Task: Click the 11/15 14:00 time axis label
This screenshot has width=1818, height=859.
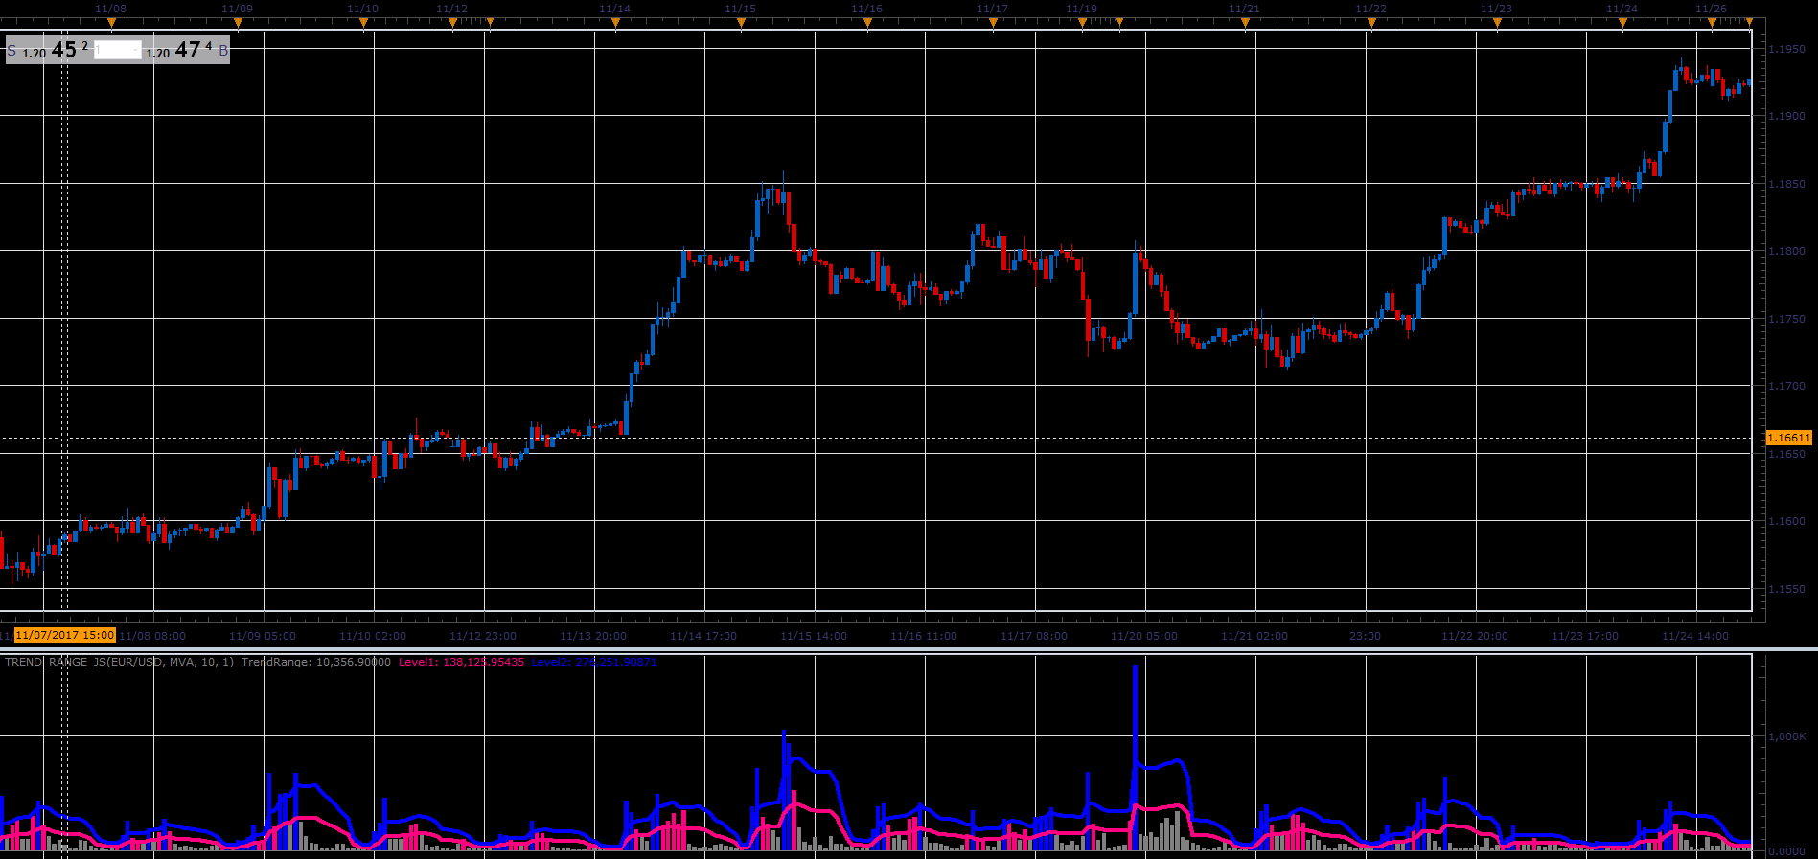Action: pyautogui.click(x=814, y=636)
